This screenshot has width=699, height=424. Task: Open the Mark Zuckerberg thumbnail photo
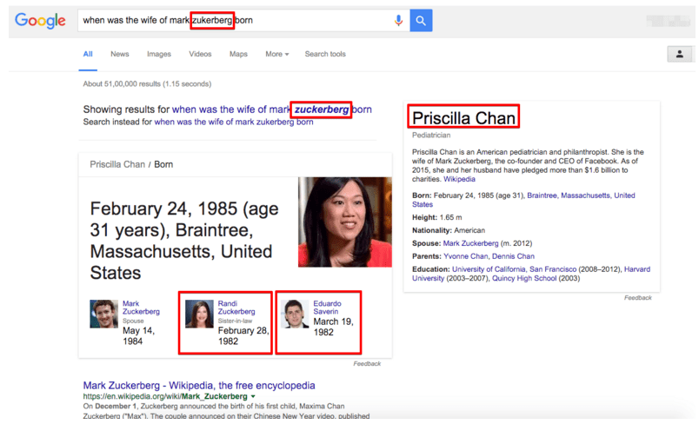coord(103,314)
